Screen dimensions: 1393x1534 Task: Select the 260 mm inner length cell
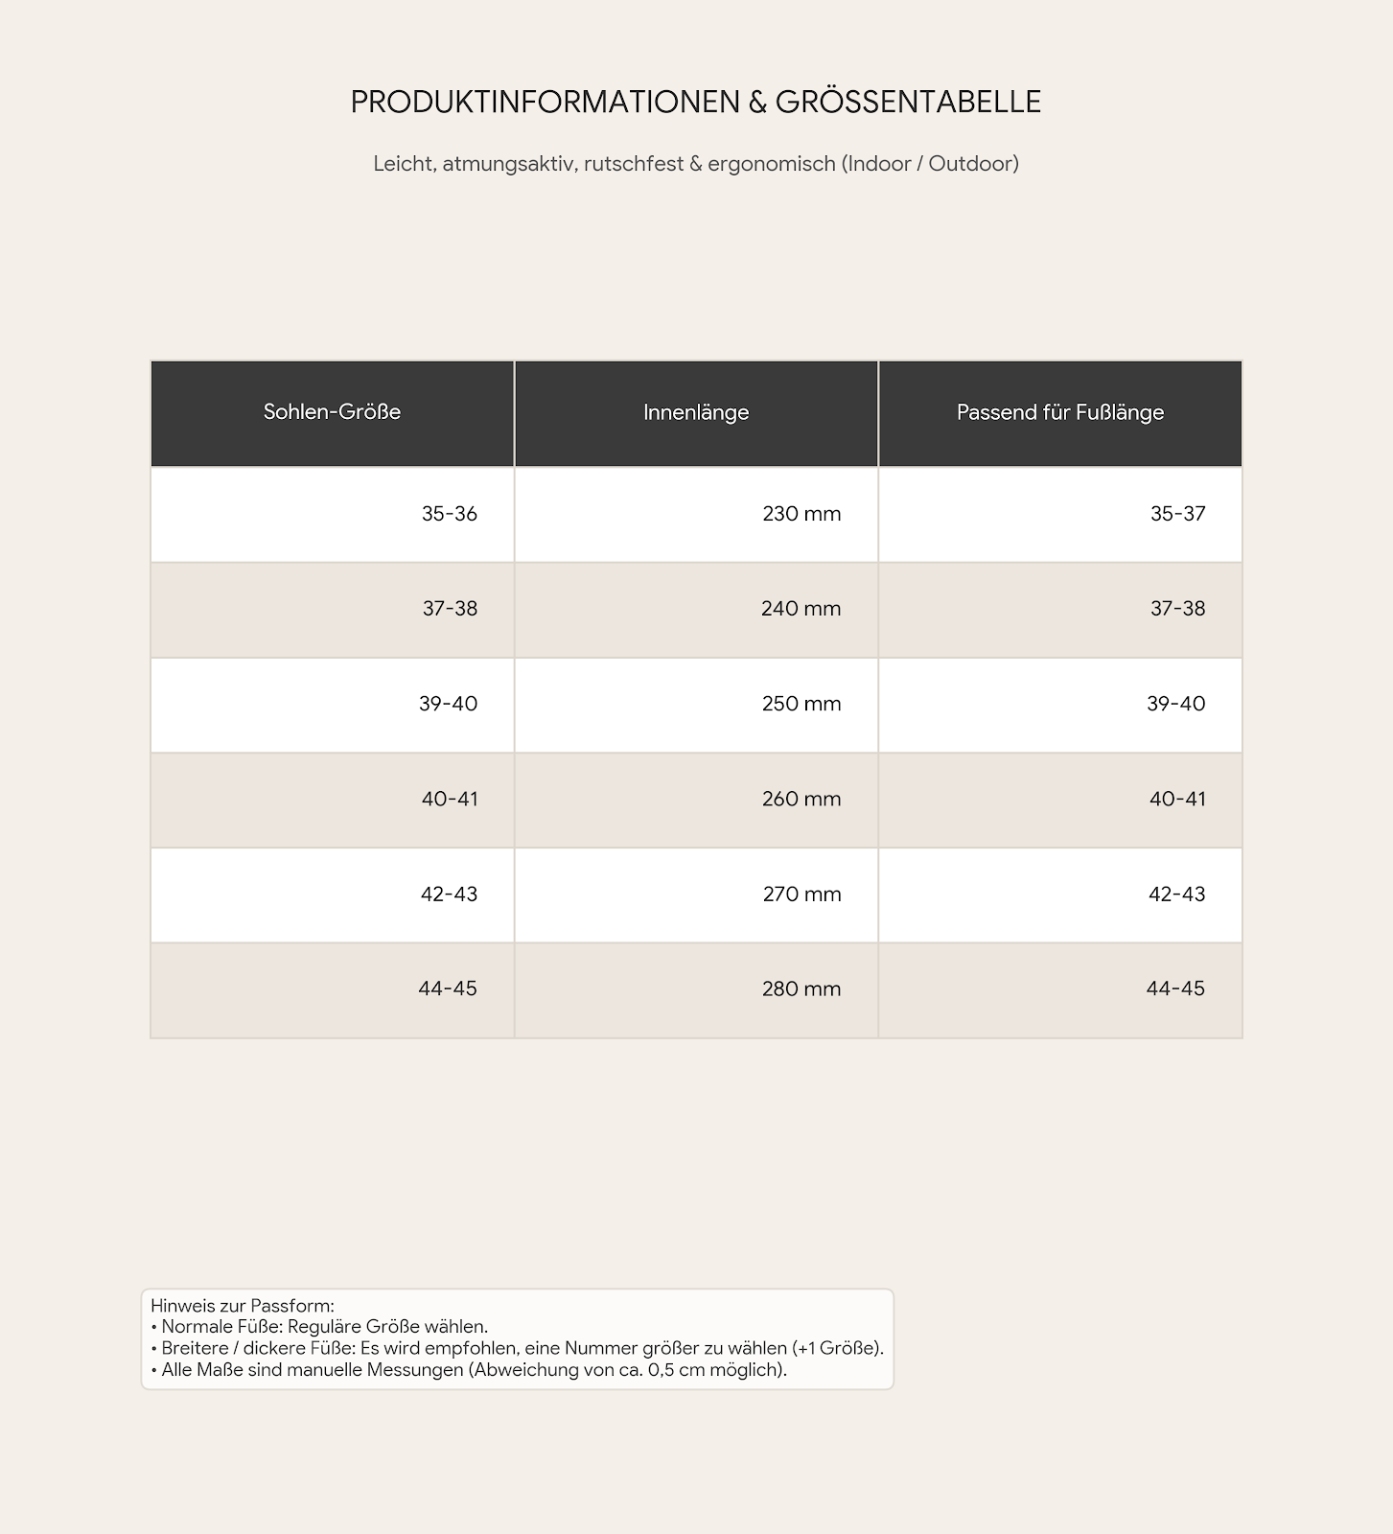tap(696, 799)
